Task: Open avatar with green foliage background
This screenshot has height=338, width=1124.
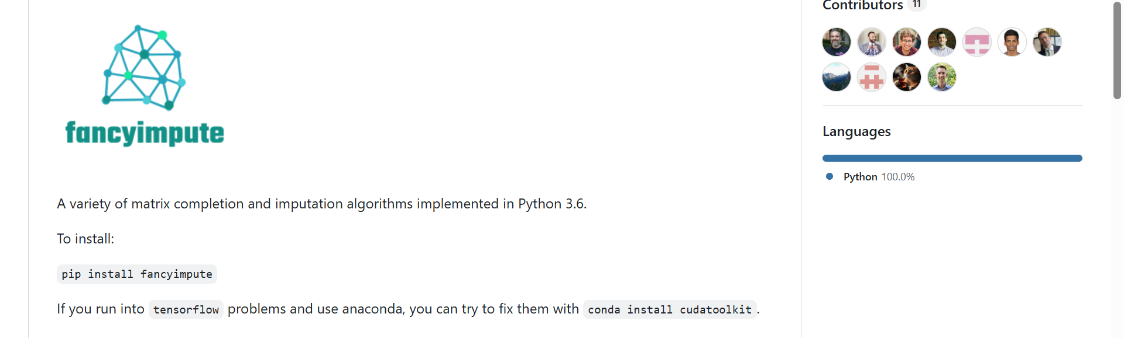Action: (942, 77)
